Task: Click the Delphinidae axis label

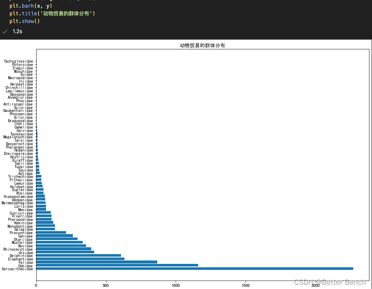Action: pyautogui.click(x=21, y=256)
